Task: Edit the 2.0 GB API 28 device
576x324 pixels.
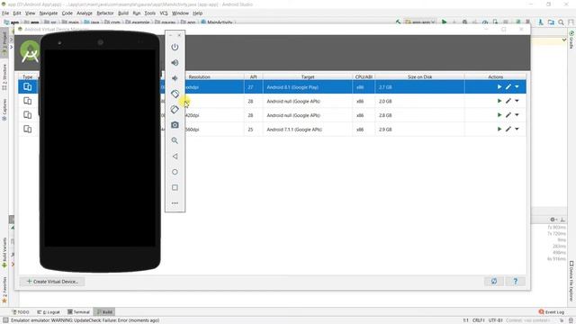Action: pyautogui.click(x=508, y=101)
